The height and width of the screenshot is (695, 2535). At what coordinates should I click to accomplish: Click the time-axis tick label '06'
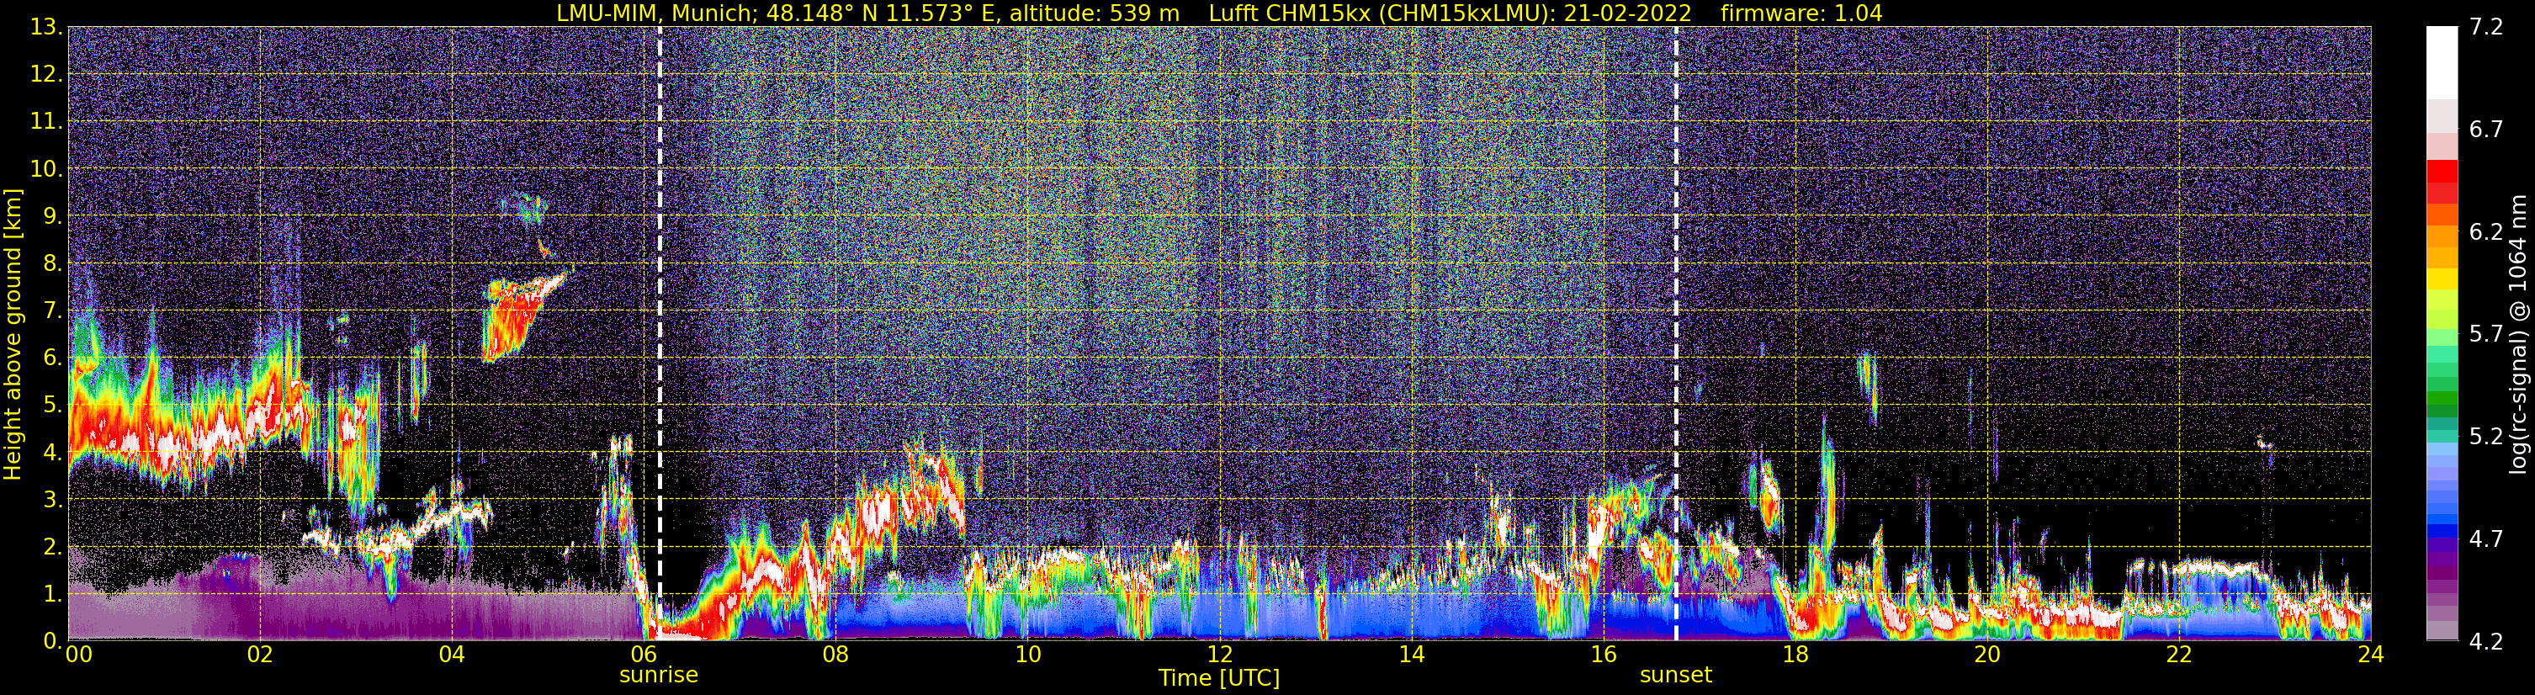click(644, 655)
